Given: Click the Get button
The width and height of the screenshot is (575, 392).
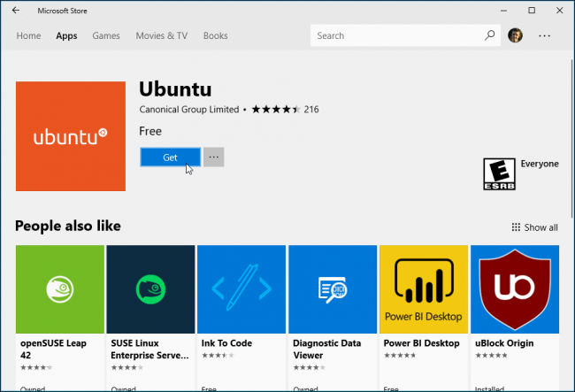Looking at the screenshot, I should point(170,158).
